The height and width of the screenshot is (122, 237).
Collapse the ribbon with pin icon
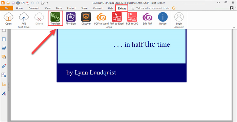pos(234,27)
